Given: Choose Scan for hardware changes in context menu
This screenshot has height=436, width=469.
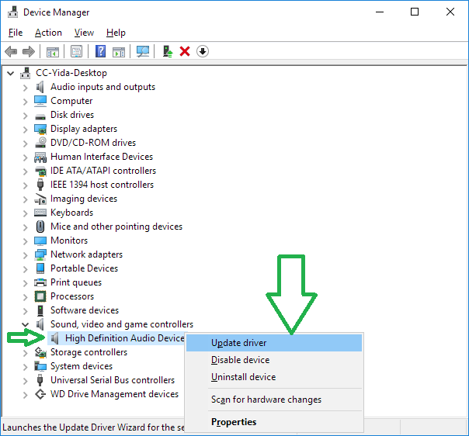Looking at the screenshot, I should coord(274,400).
